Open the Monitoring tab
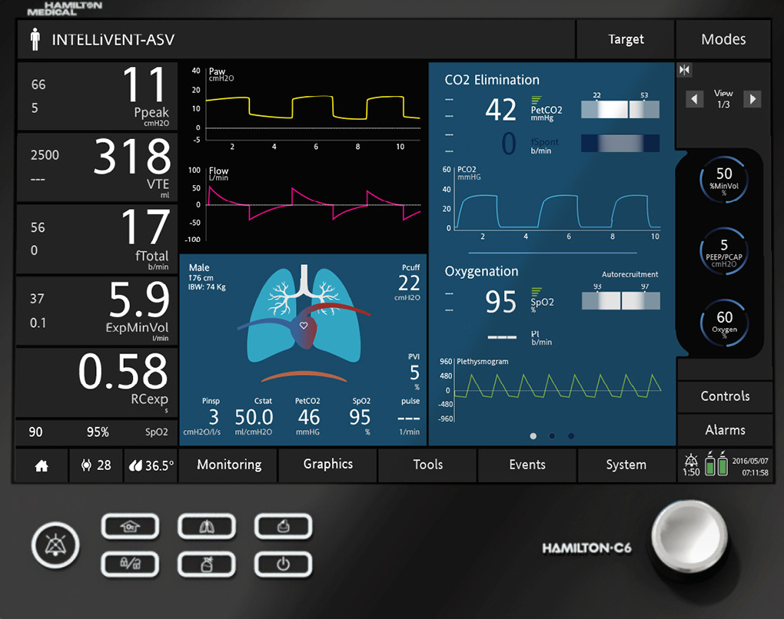Viewport: 784px width, 619px height. 228,465
